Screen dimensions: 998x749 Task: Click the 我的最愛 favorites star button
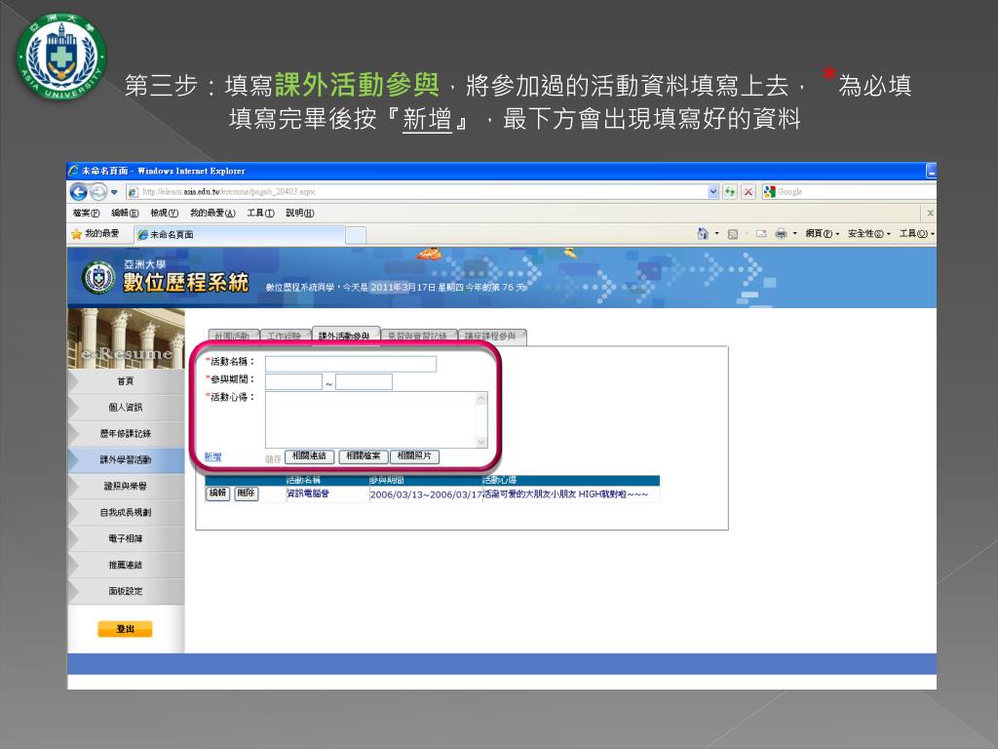click(x=96, y=234)
